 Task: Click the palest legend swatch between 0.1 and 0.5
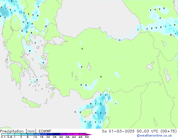(5, 134)
